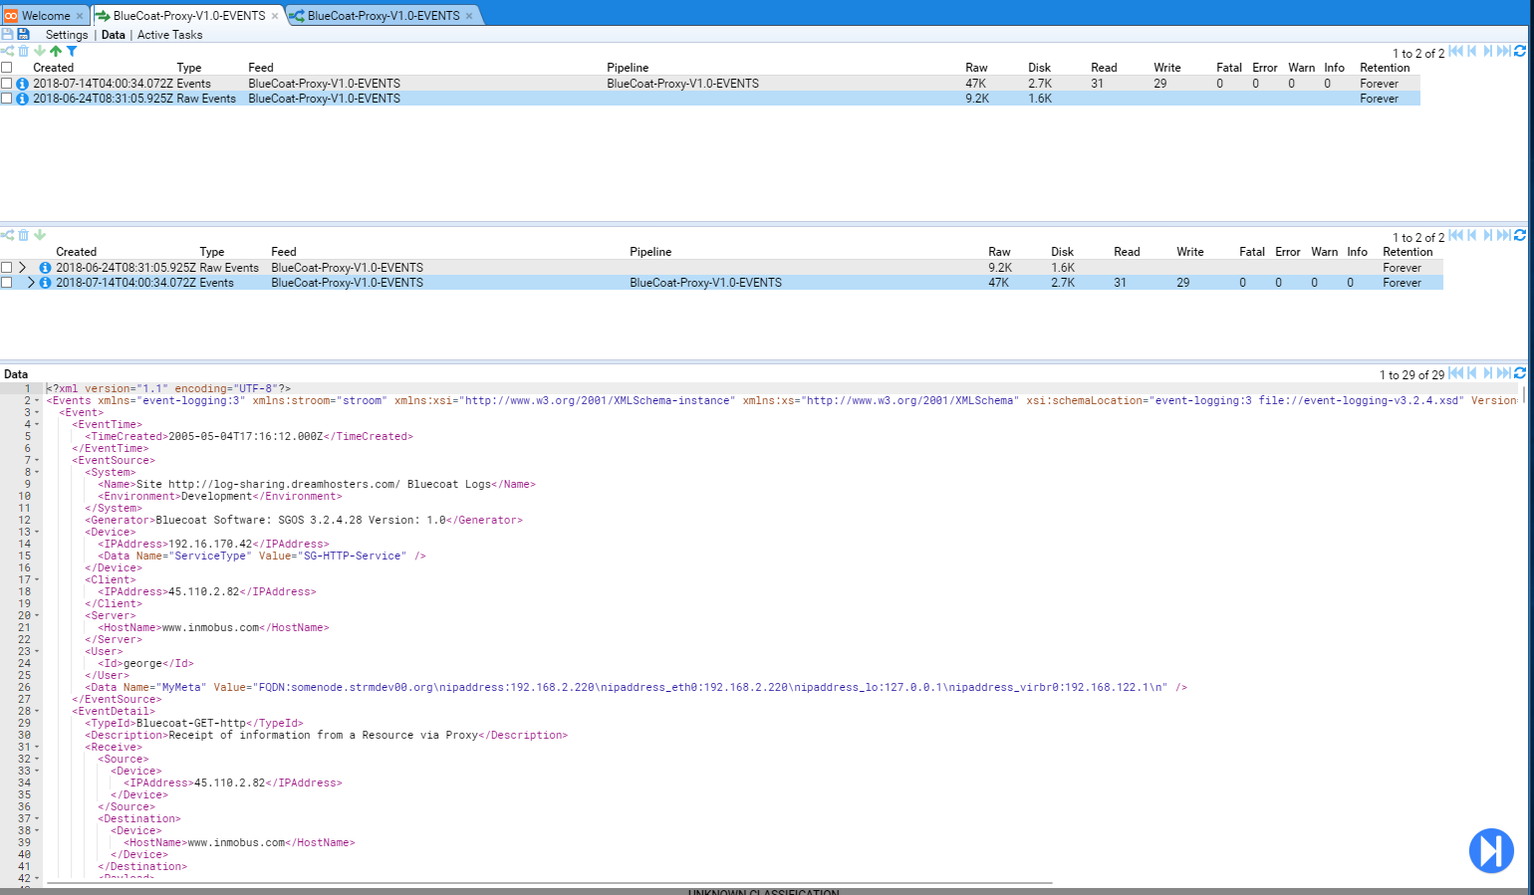Image resolution: width=1534 pixels, height=895 pixels.
Task: Click the Save All double-disk icon
Action: click(x=23, y=34)
